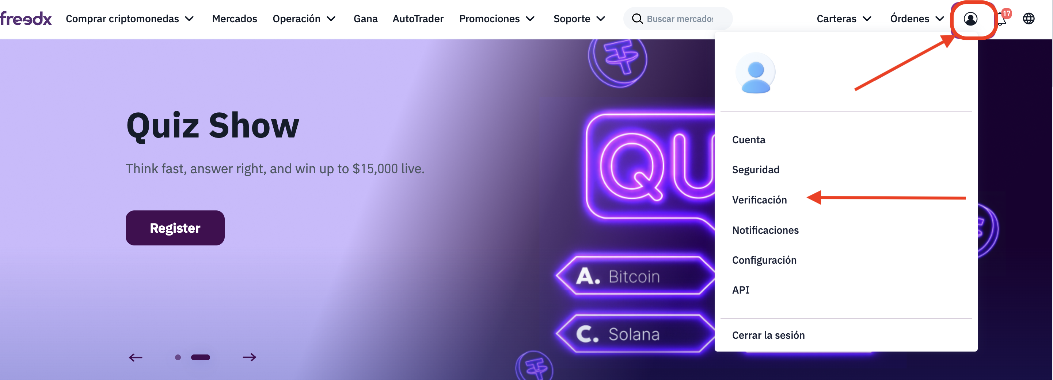Screen dimensions: 1053x380
Task: Open the user profile icon menu
Action: 970,19
